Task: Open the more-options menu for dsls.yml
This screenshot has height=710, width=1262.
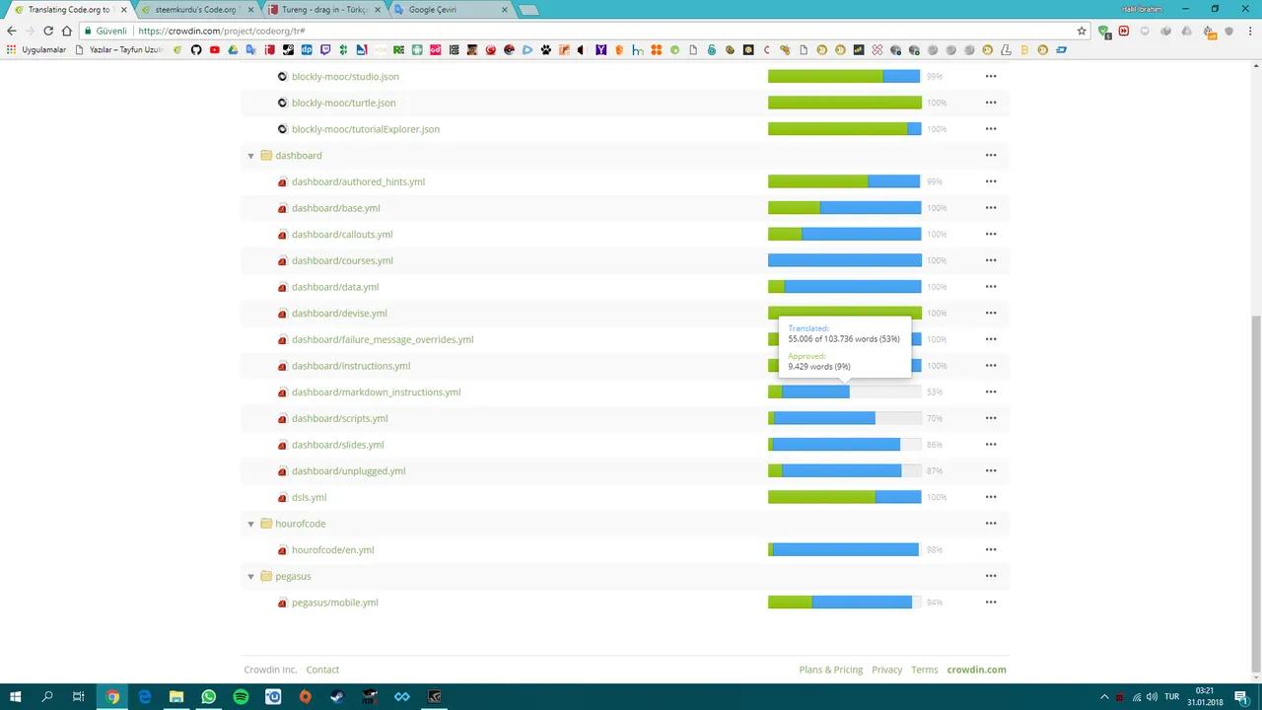Action: point(991,497)
